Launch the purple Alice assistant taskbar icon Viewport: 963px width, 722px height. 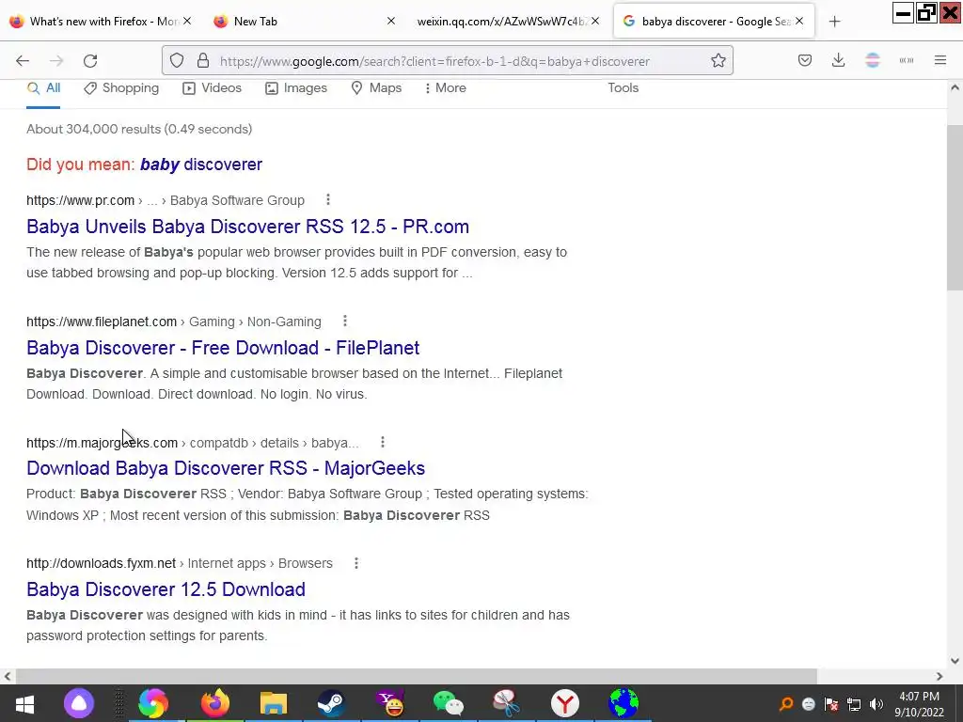click(x=79, y=703)
